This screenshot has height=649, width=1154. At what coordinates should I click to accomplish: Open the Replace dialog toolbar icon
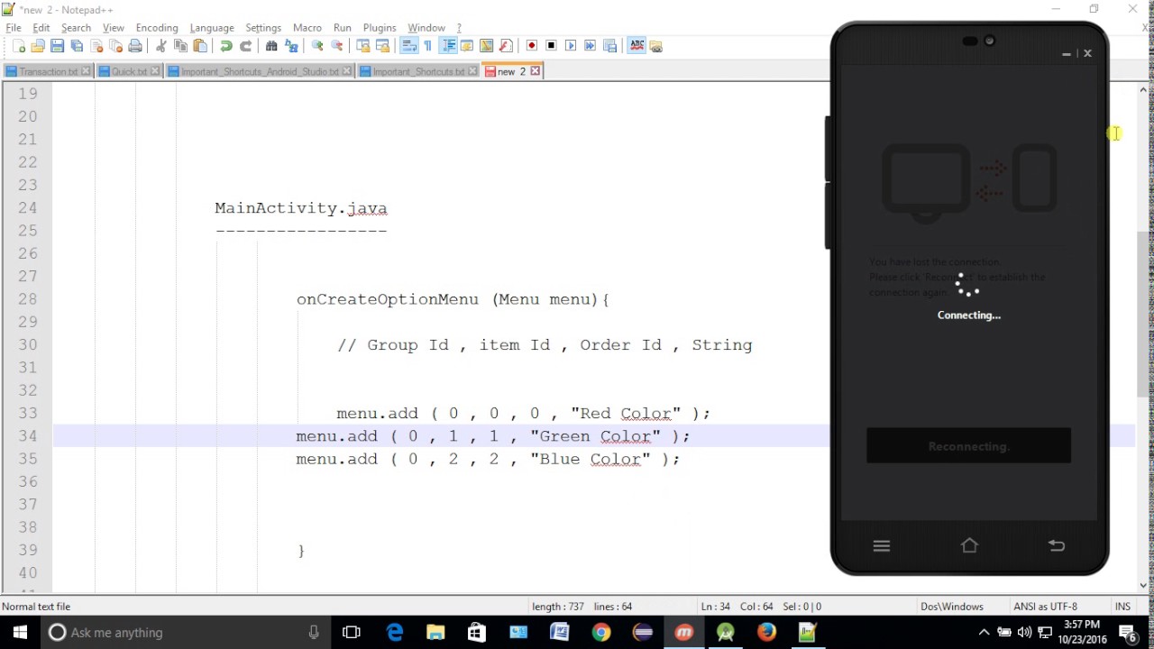[291, 46]
